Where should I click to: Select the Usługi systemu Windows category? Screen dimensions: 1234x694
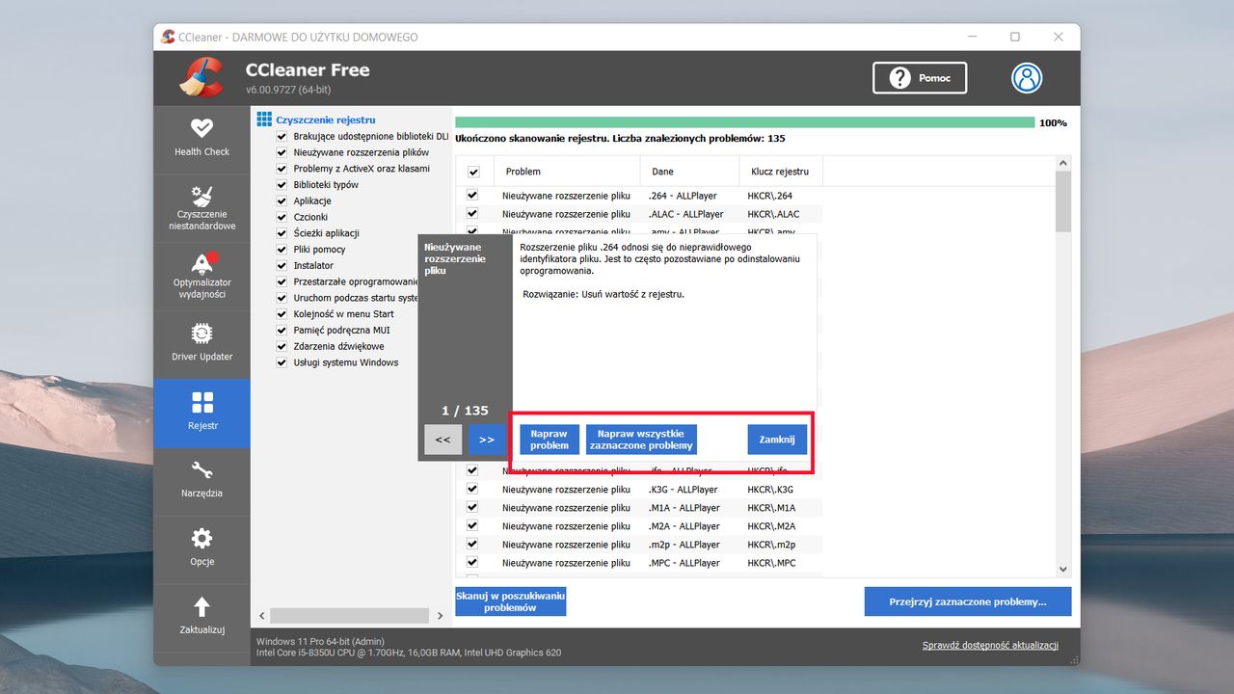(335, 362)
